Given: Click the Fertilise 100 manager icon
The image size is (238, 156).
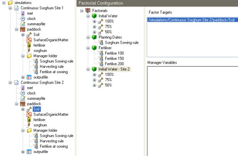Looking at the screenshot, I should 101,53.
